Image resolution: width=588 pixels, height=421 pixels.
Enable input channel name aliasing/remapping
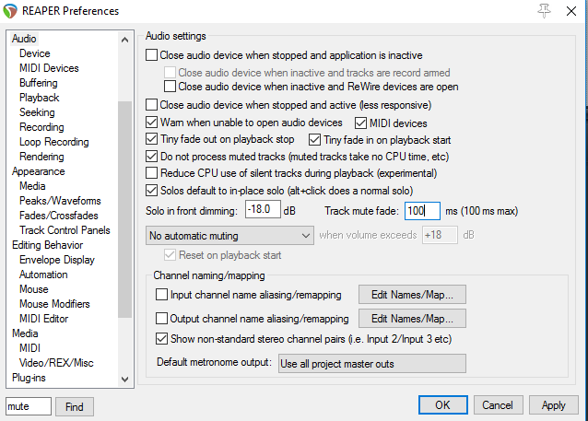coord(162,295)
